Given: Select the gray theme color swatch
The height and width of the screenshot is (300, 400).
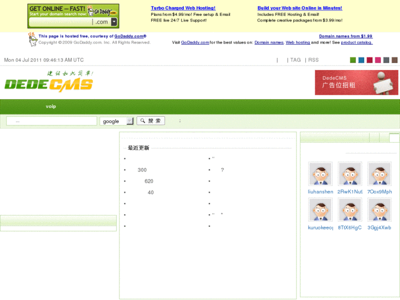Looking at the screenshot, I should (x=386, y=60).
